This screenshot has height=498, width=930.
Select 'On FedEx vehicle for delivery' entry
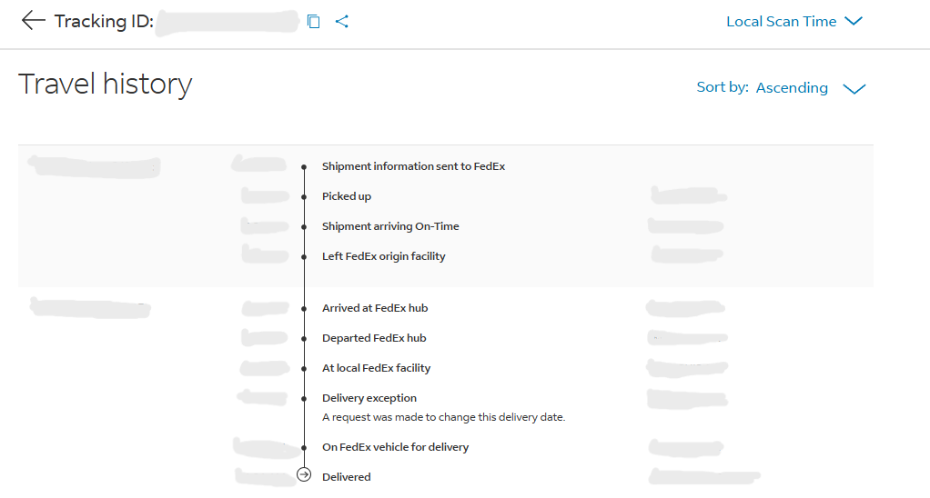[395, 447]
